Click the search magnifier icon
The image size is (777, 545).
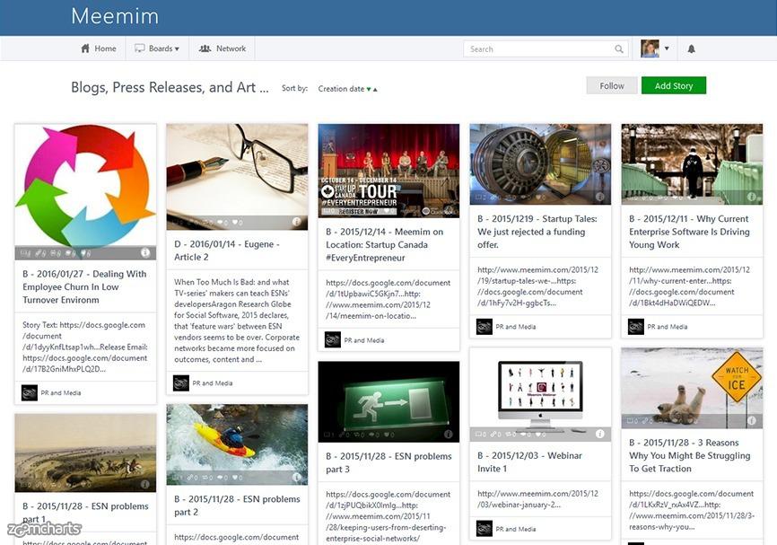click(x=619, y=49)
